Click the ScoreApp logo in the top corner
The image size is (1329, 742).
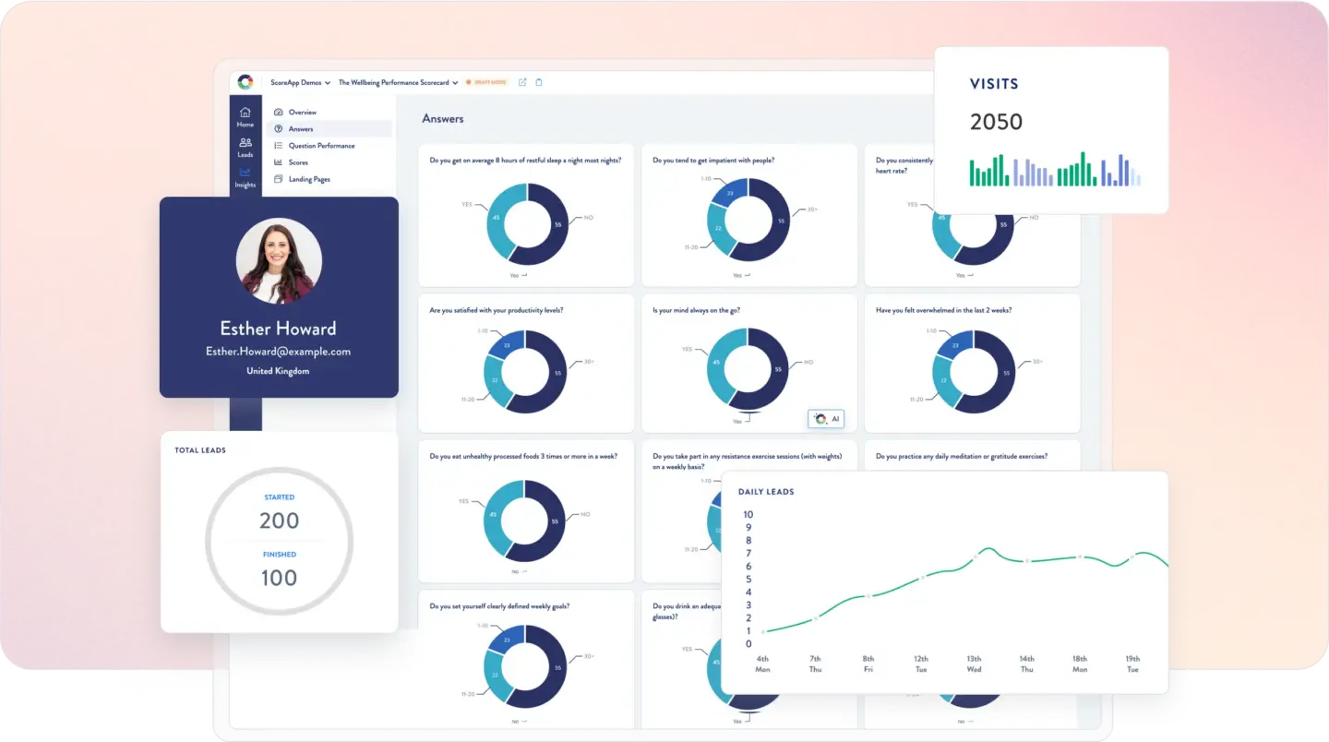(x=245, y=81)
